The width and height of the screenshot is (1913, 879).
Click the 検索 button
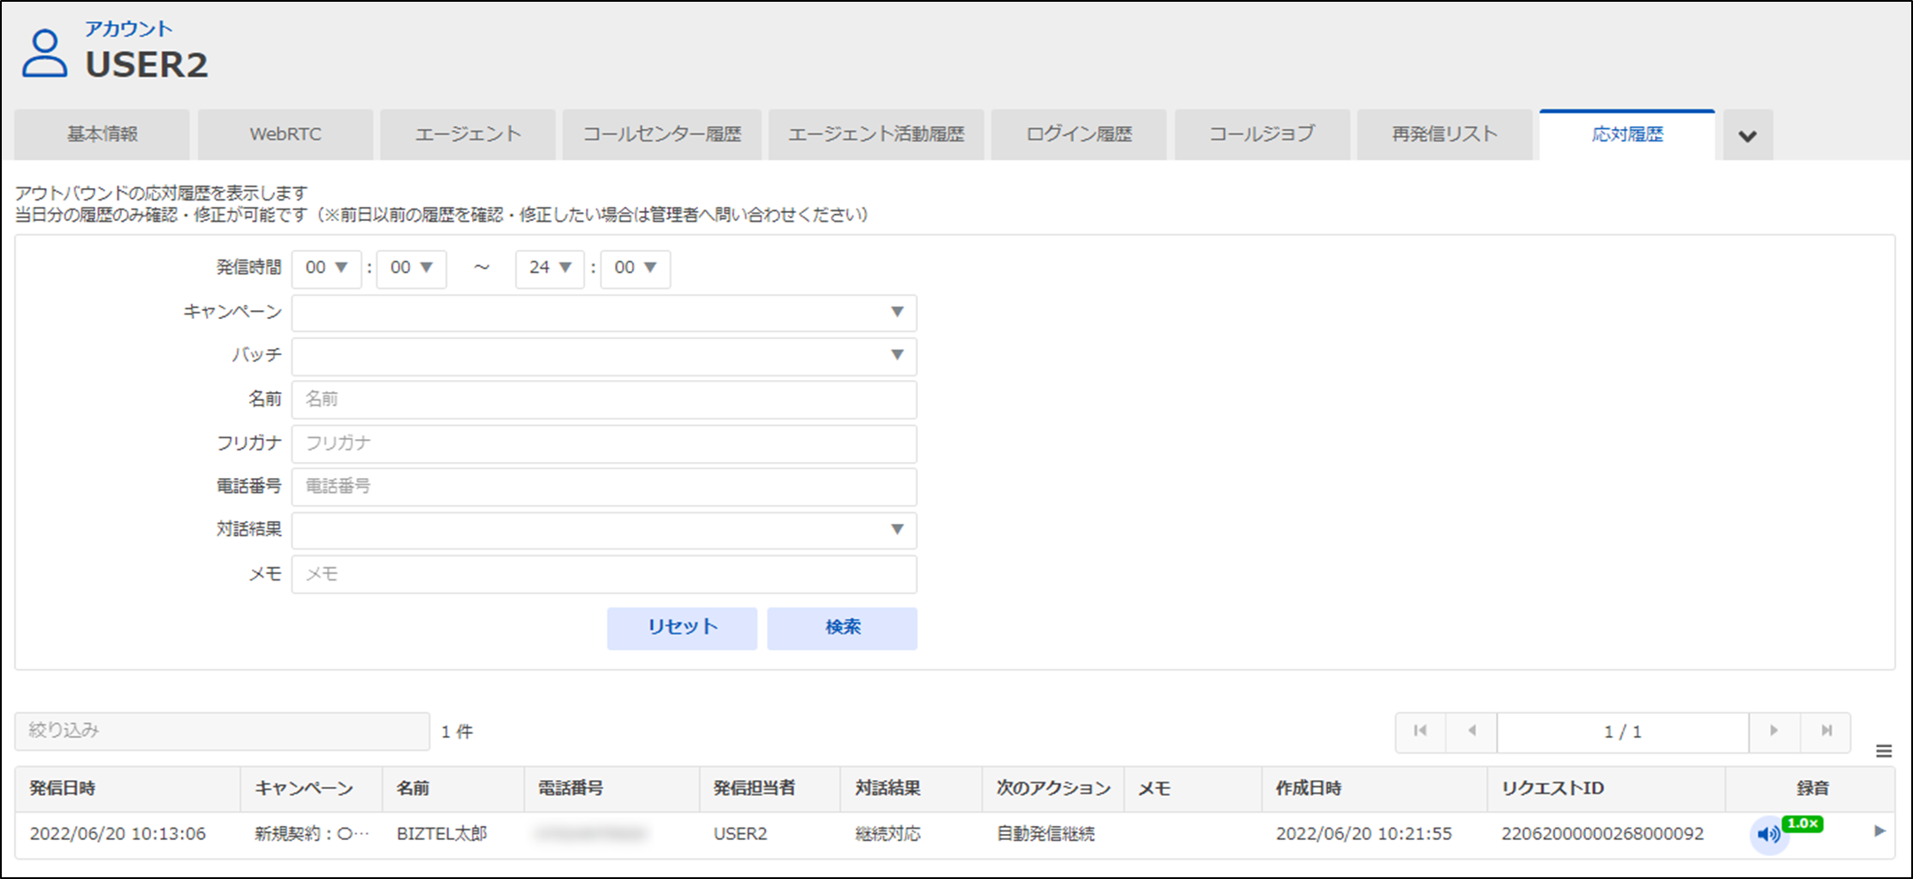click(841, 628)
